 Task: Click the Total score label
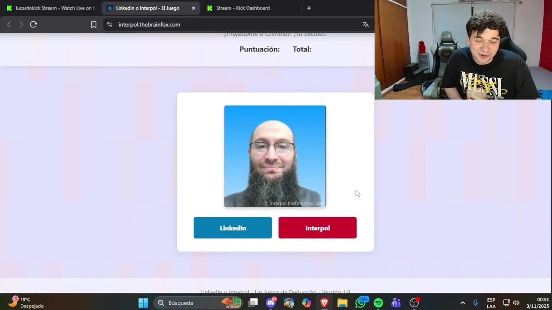[x=302, y=49]
